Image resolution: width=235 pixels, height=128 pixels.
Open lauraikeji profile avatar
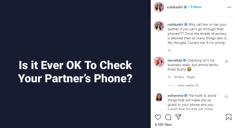click(x=159, y=62)
